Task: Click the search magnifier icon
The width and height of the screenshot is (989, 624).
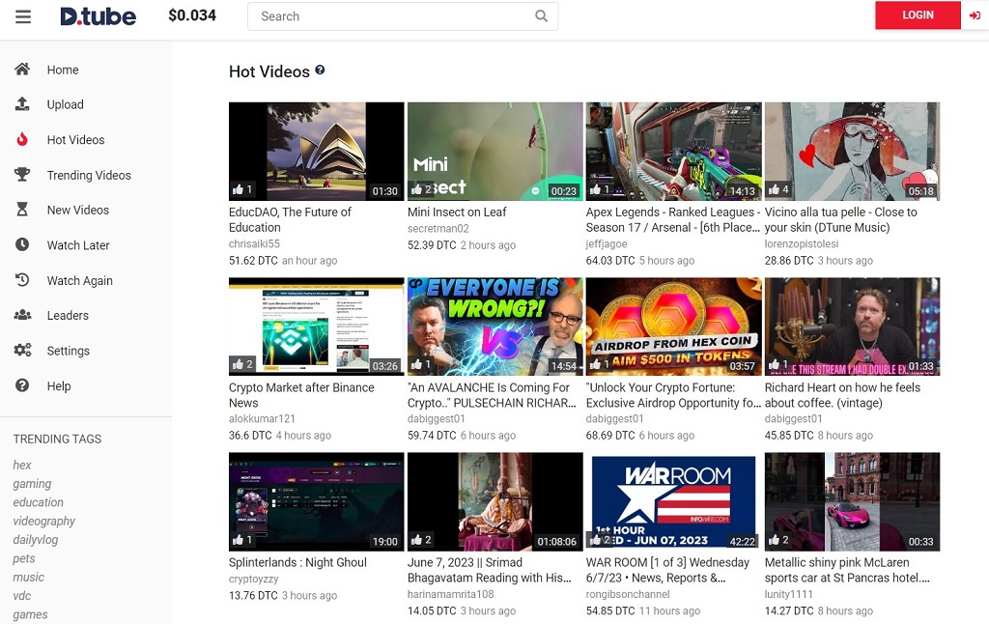Action: tap(541, 15)
